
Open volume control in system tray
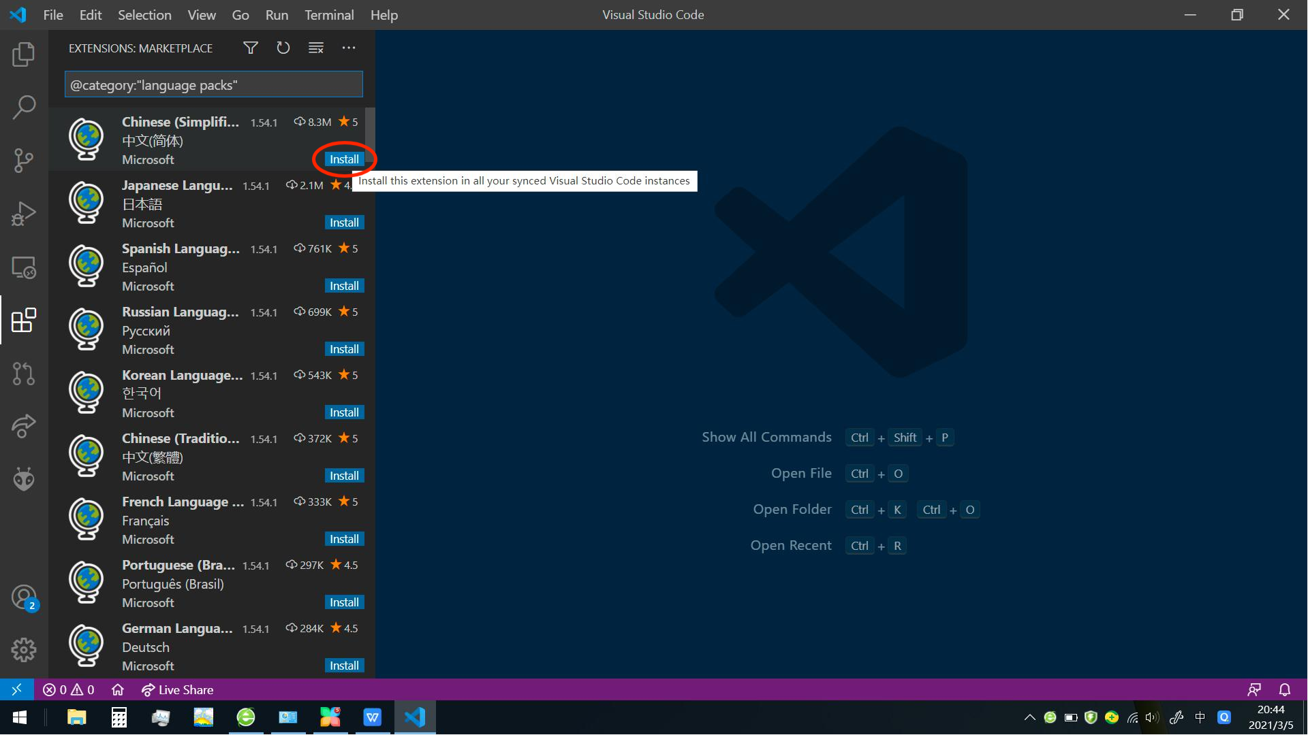pos(1152,717)
